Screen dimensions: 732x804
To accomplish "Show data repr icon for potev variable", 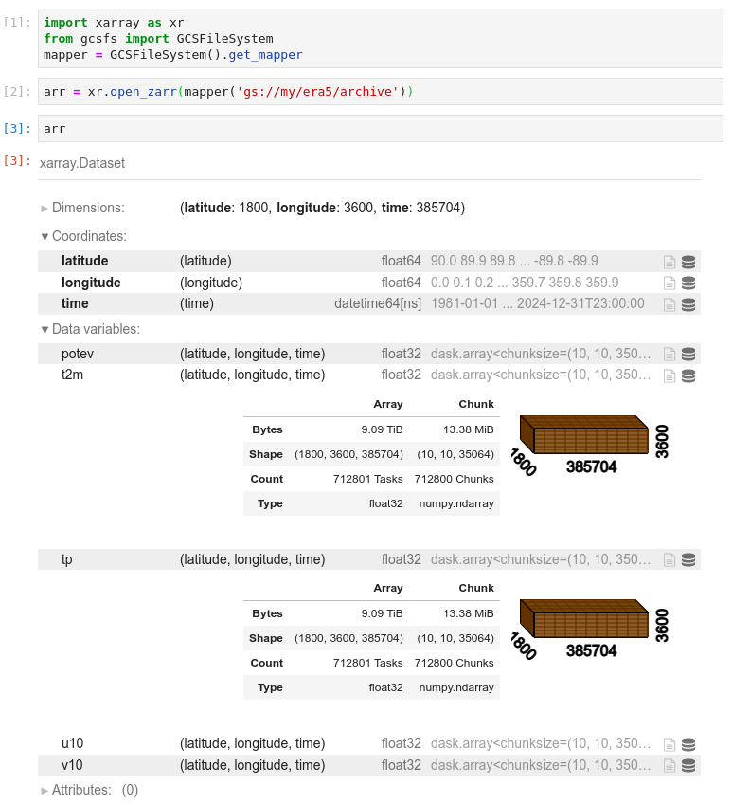I will coord(688,355).
